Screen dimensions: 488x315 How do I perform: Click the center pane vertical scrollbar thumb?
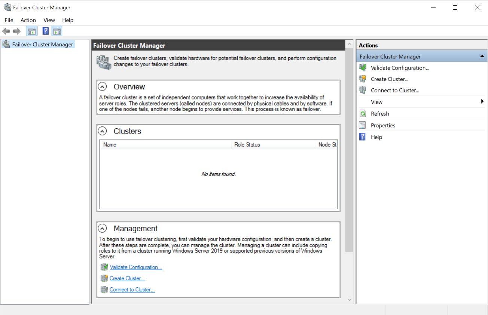tap(350, 150)
